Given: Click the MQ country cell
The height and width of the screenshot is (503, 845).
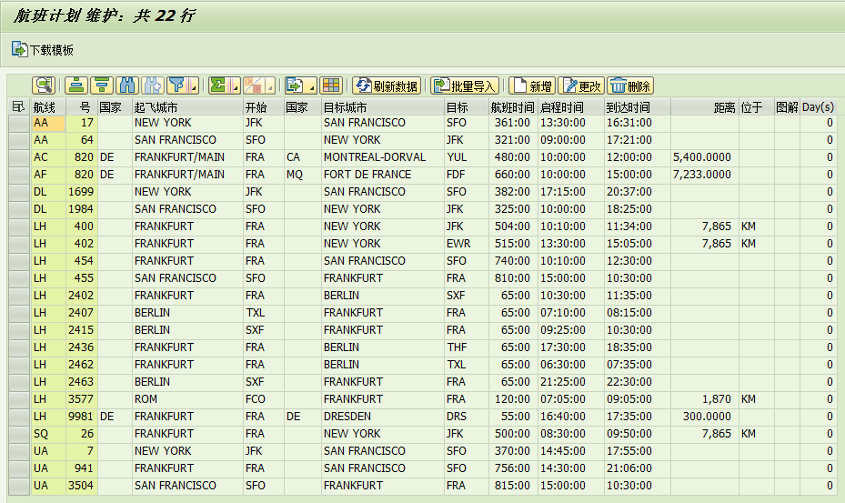Looking at the screenshot, I should point(302,175).
